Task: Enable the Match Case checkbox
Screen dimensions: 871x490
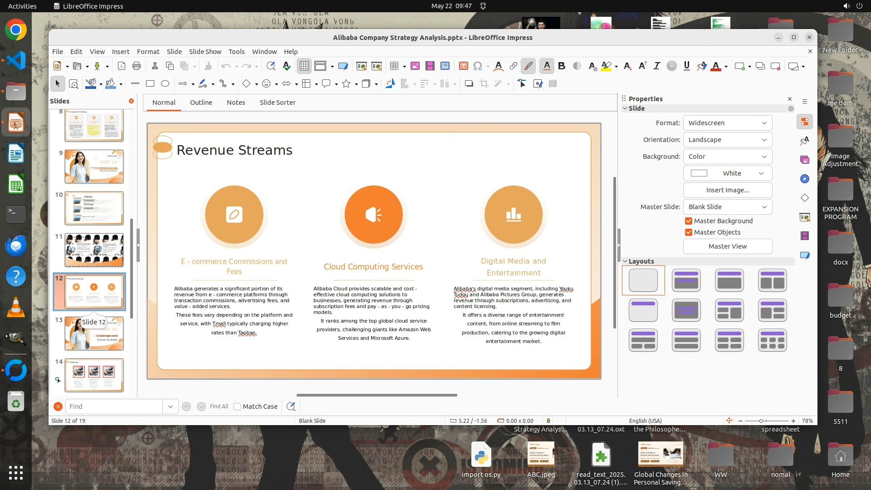Action: (237, 407)
